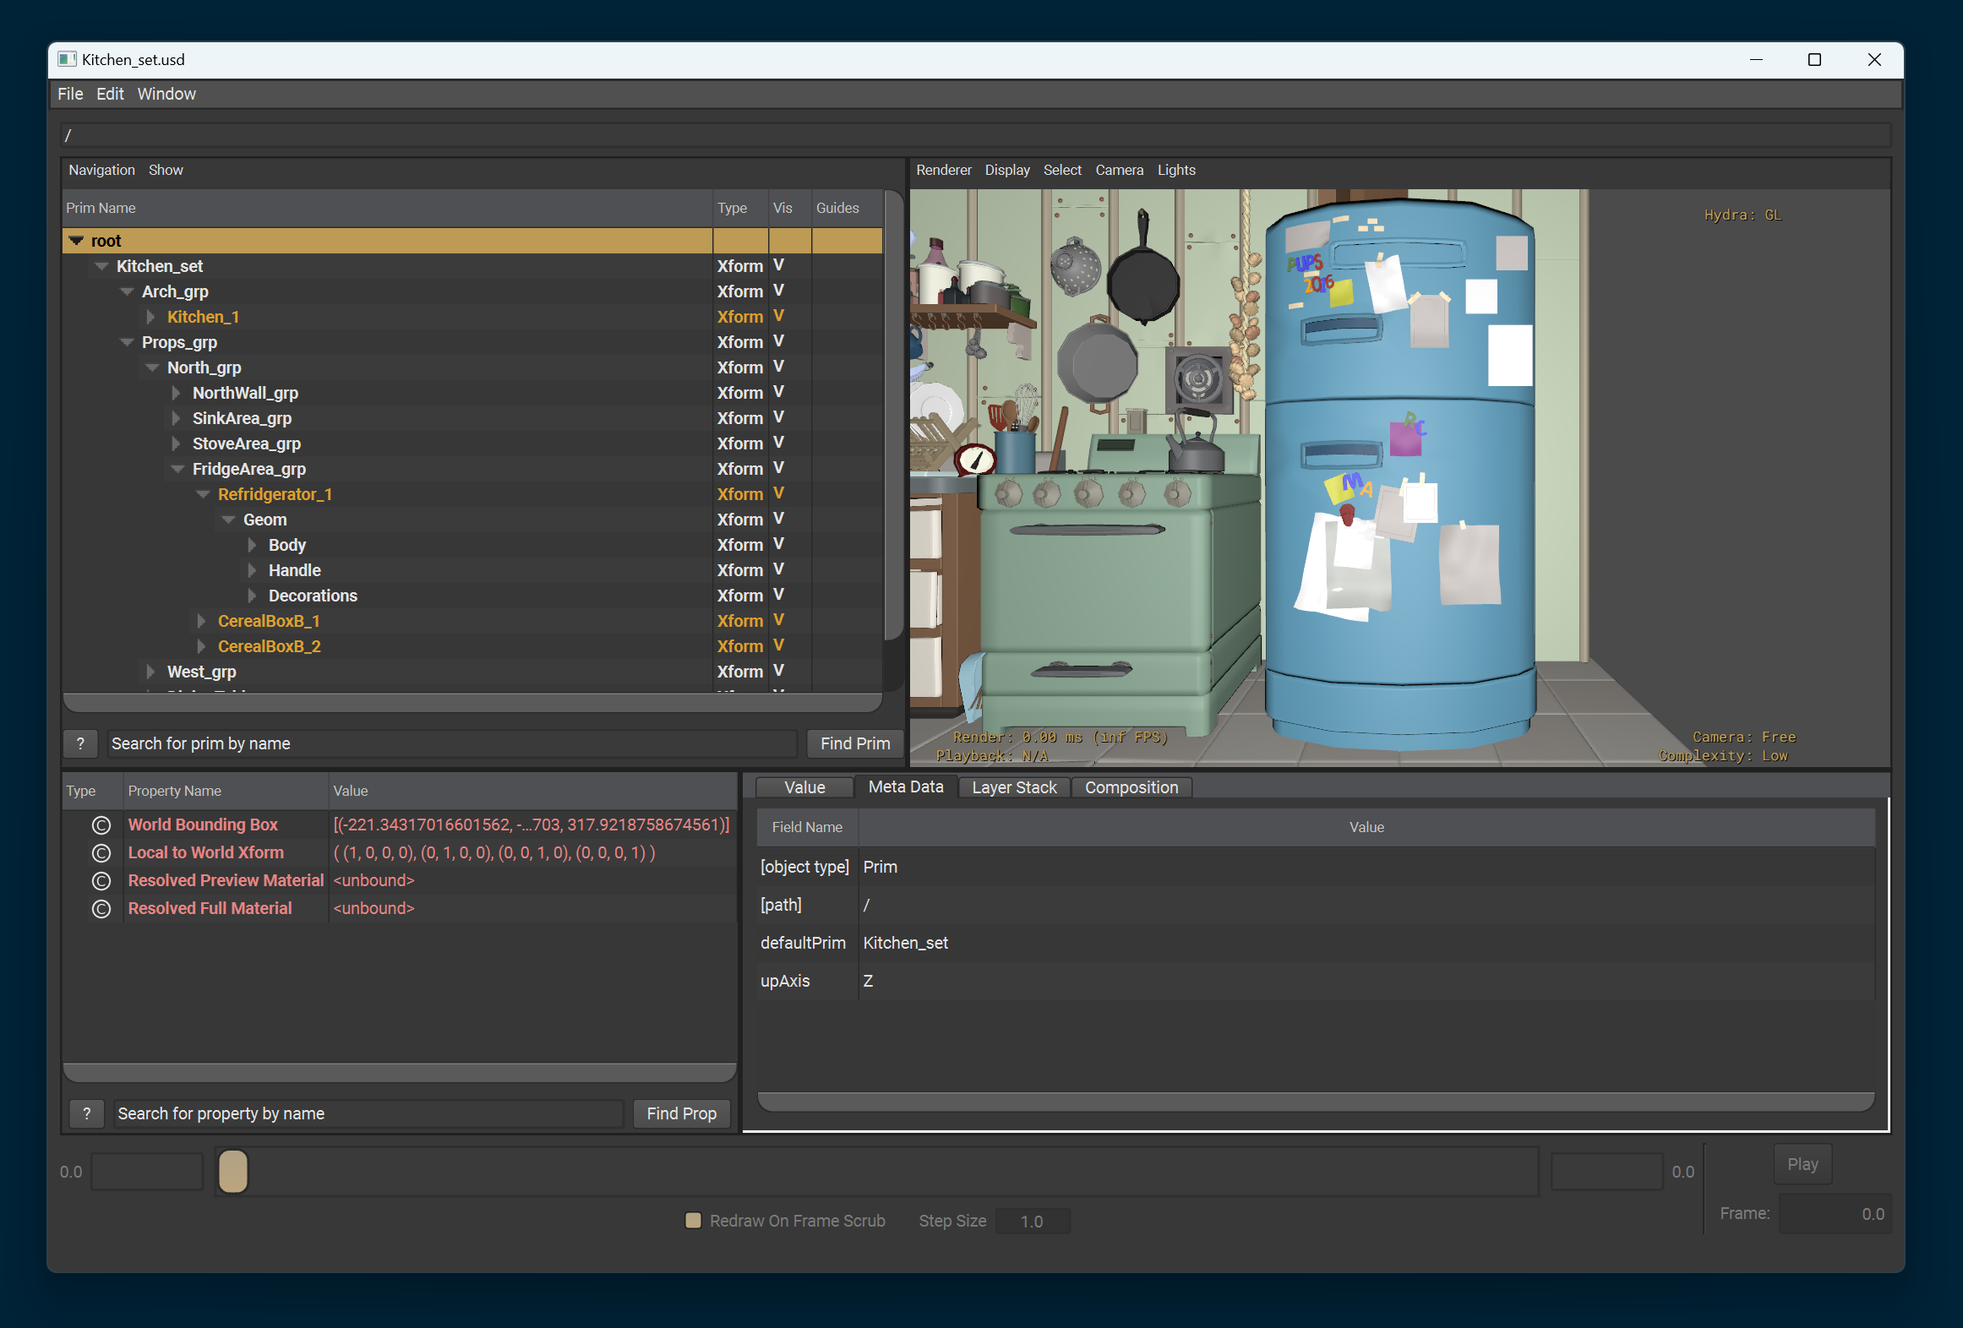Screen dimensions: 1963x1328
Task: Expand the Kitchen_1 prim
Action: [x=150, y=317]
